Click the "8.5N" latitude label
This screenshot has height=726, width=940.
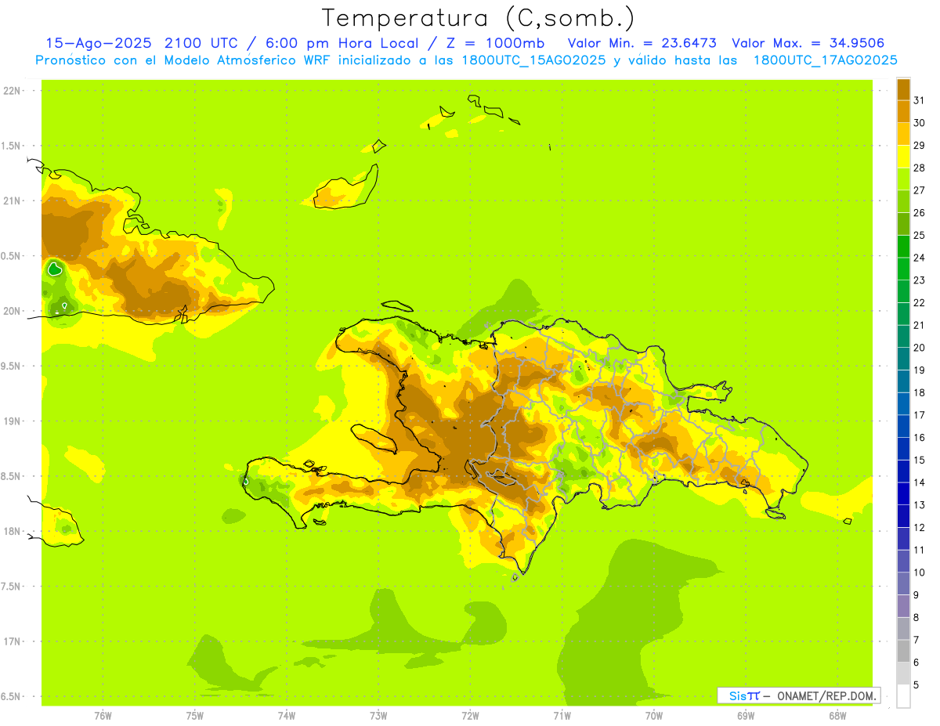[12, 476]
